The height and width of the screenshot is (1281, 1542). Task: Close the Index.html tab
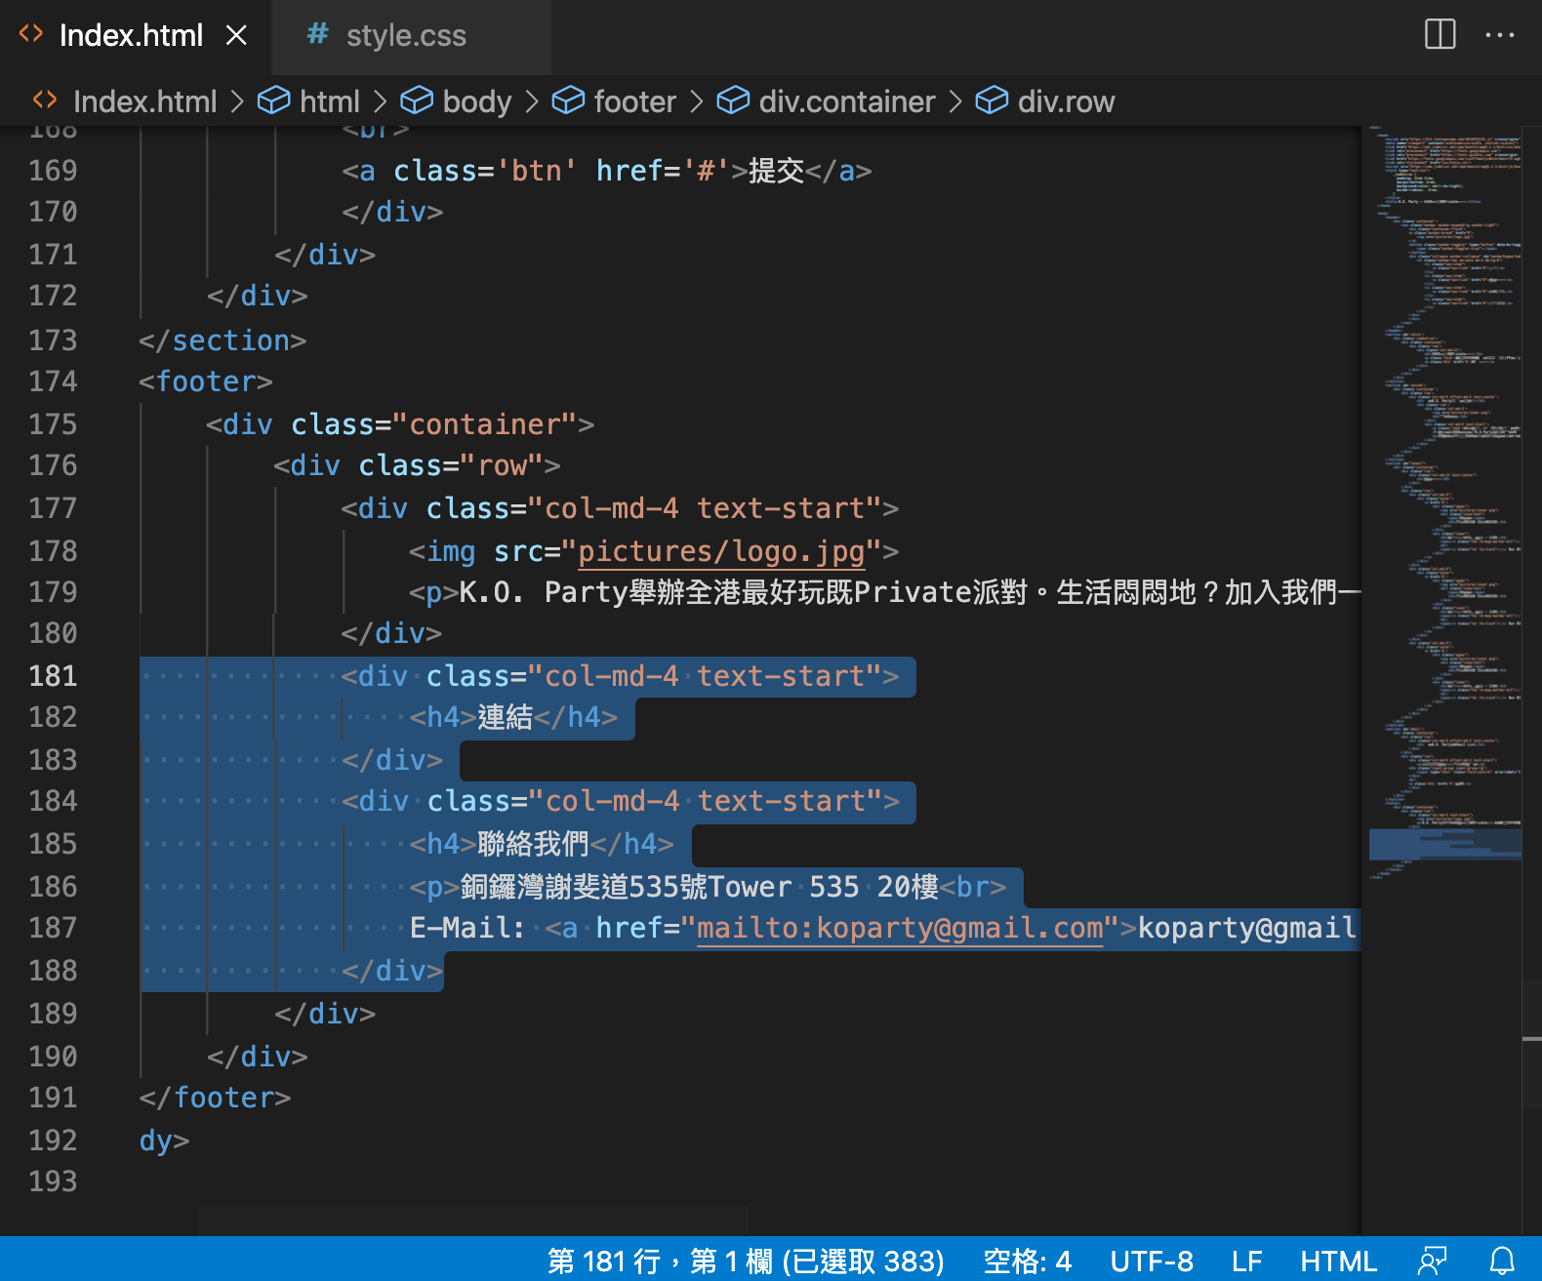236,36
